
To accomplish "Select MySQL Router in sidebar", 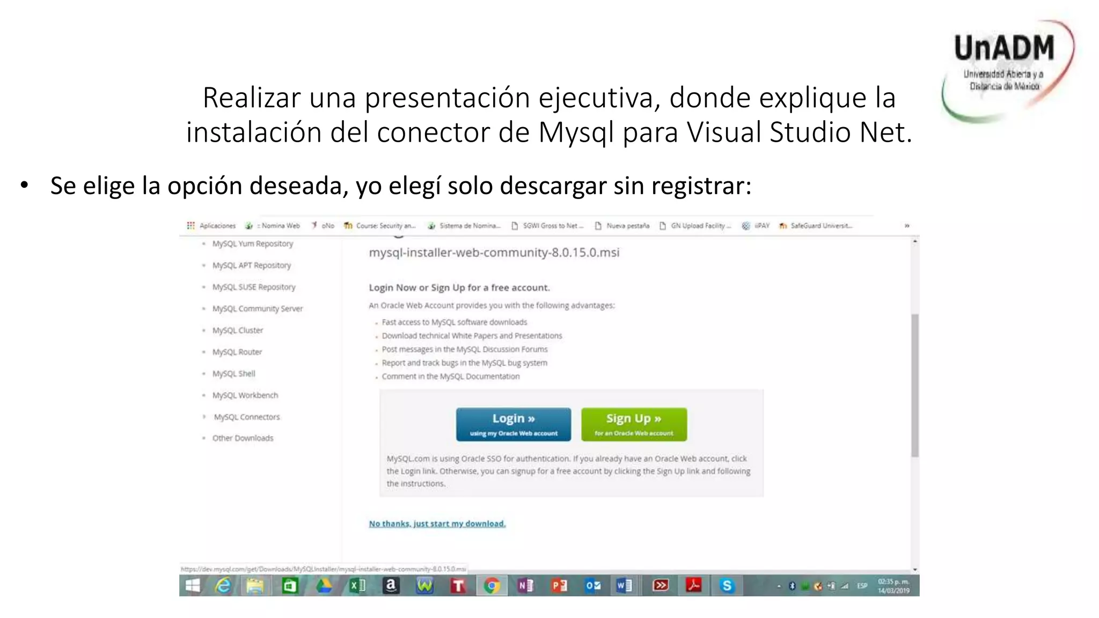I will pyautogui.click(x=237, y=352).
